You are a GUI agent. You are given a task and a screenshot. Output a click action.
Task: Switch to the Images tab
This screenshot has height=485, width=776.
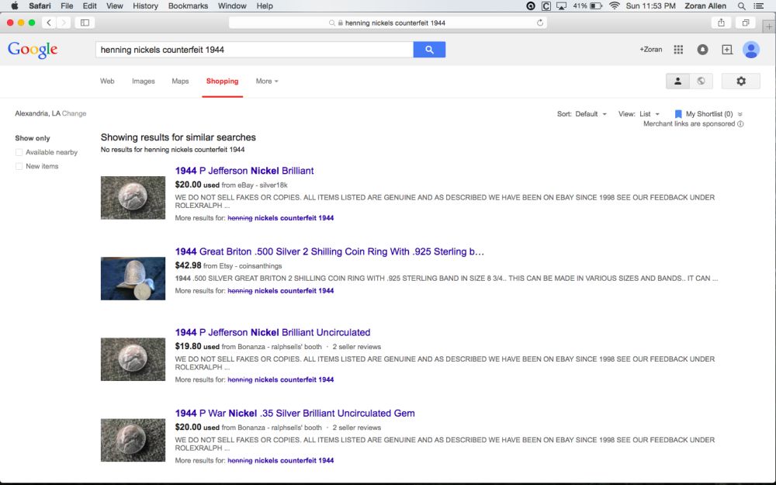click(143, 81)
